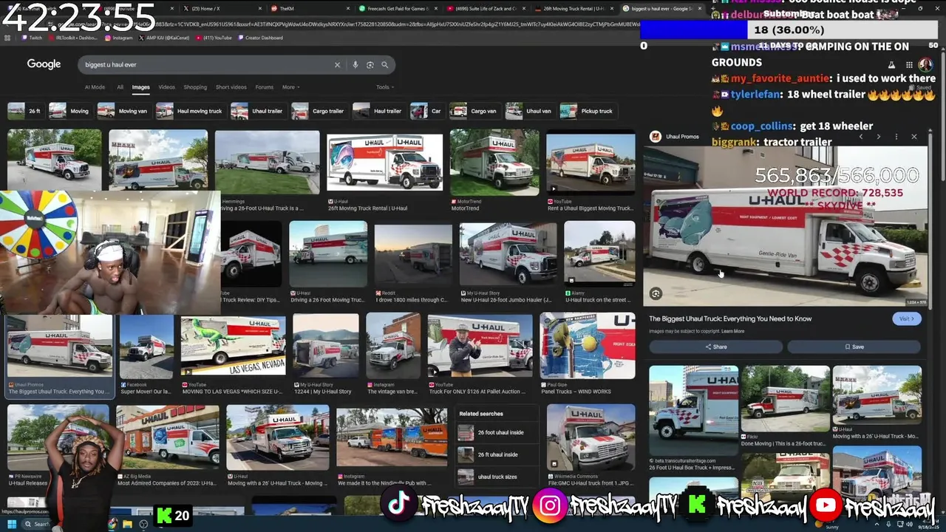Switch to 26ft Moving Truck Rental tab
The height and width of the screenshot is (532, 946).
[x=573, y=9]
